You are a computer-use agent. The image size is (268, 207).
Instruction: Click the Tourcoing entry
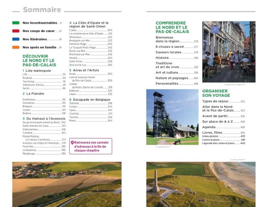click(x=44, y=81)
